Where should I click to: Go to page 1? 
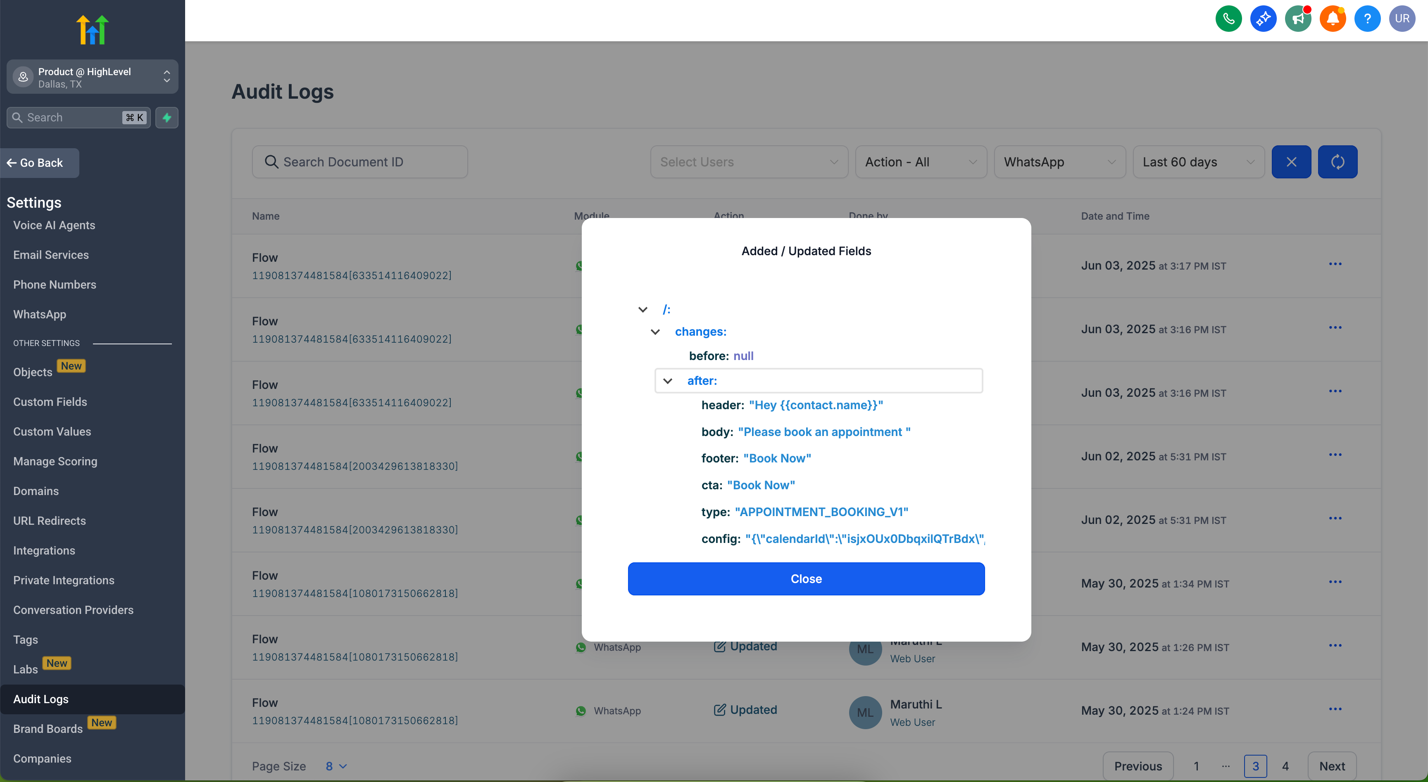[1196, 766]
